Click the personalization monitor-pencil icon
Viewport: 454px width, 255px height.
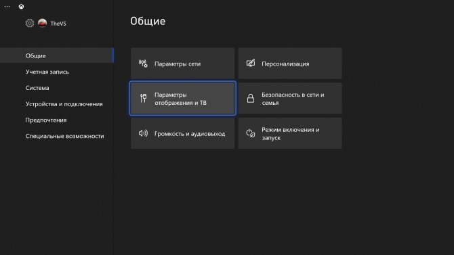tap(251, 64)
